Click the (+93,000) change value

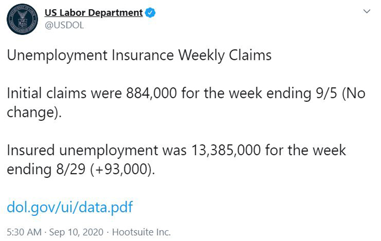coord(121,169)
